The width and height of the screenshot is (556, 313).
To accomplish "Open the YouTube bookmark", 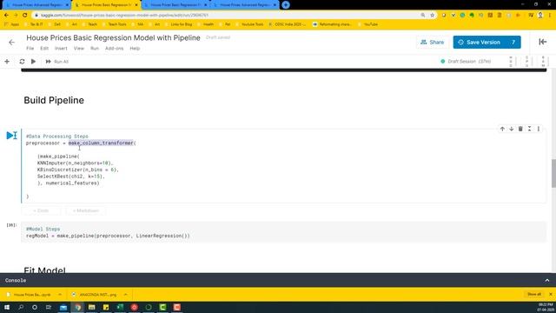I will (x=367, y=24).
